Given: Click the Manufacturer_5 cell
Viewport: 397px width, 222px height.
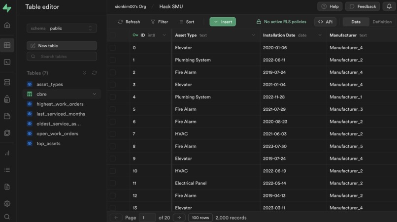Looking at the screenshot, I should 362,146.
